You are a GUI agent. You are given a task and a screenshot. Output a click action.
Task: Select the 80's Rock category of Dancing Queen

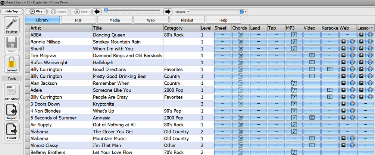tap(182, 35)
